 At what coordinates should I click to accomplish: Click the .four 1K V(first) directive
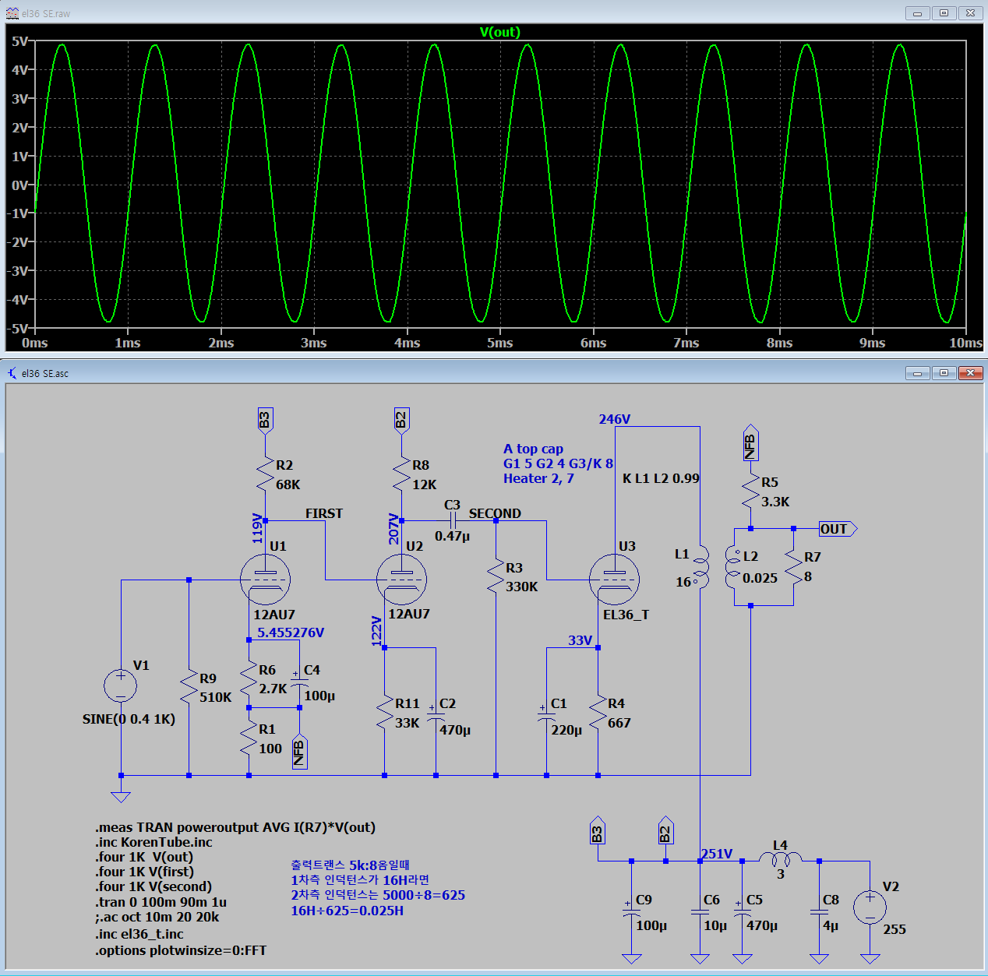(145, 872)
